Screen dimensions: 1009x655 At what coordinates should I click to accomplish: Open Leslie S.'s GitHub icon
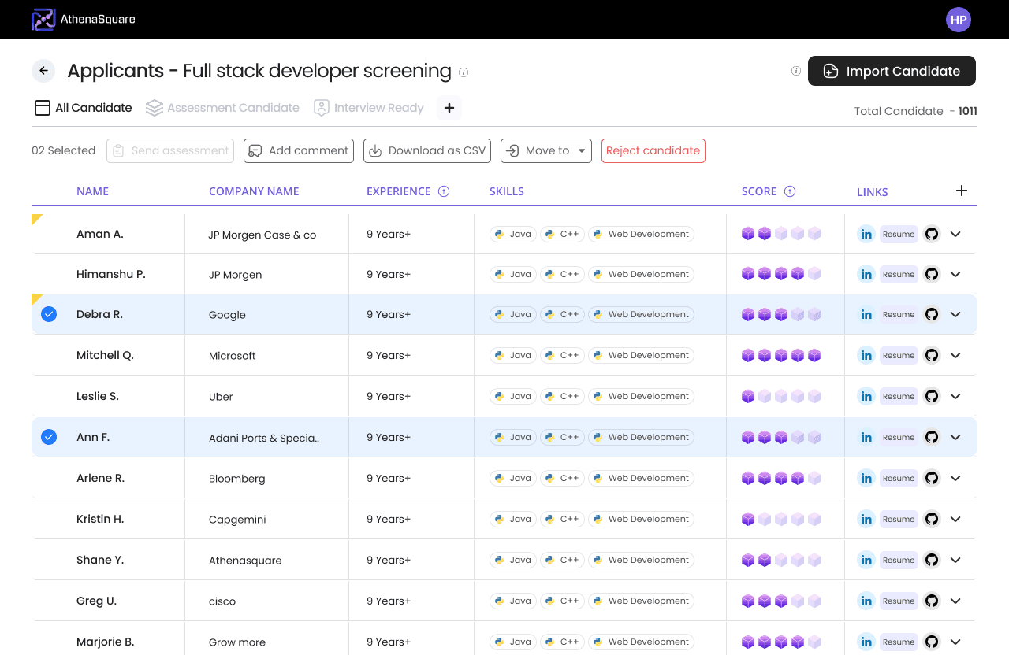pyautogui.click(x=932, y=396)
